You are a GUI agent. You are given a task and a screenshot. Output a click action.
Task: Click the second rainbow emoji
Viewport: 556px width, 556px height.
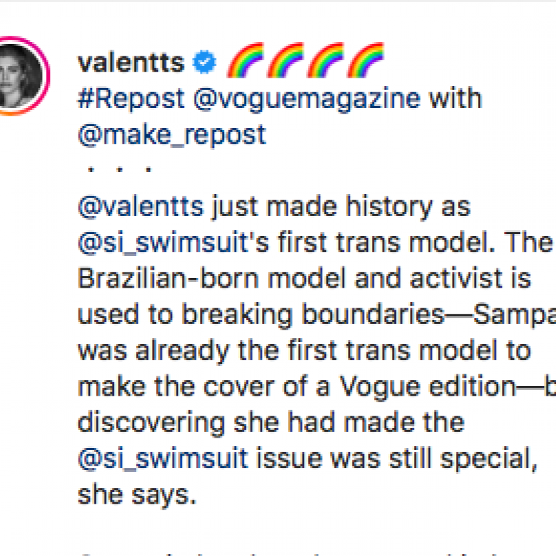click(286, 60)
